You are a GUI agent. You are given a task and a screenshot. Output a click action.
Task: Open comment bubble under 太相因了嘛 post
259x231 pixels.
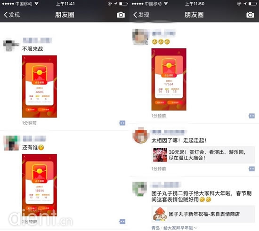click(x=251, y=169)
